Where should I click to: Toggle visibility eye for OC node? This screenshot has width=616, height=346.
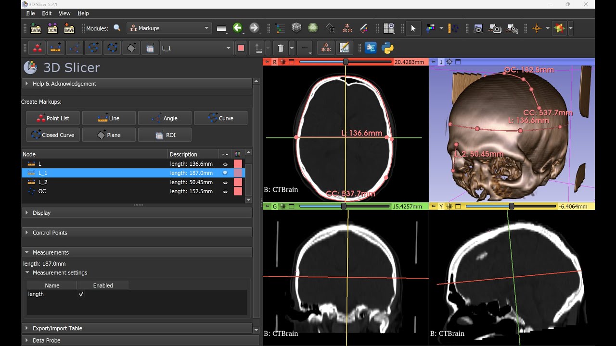tap(225, 192)
